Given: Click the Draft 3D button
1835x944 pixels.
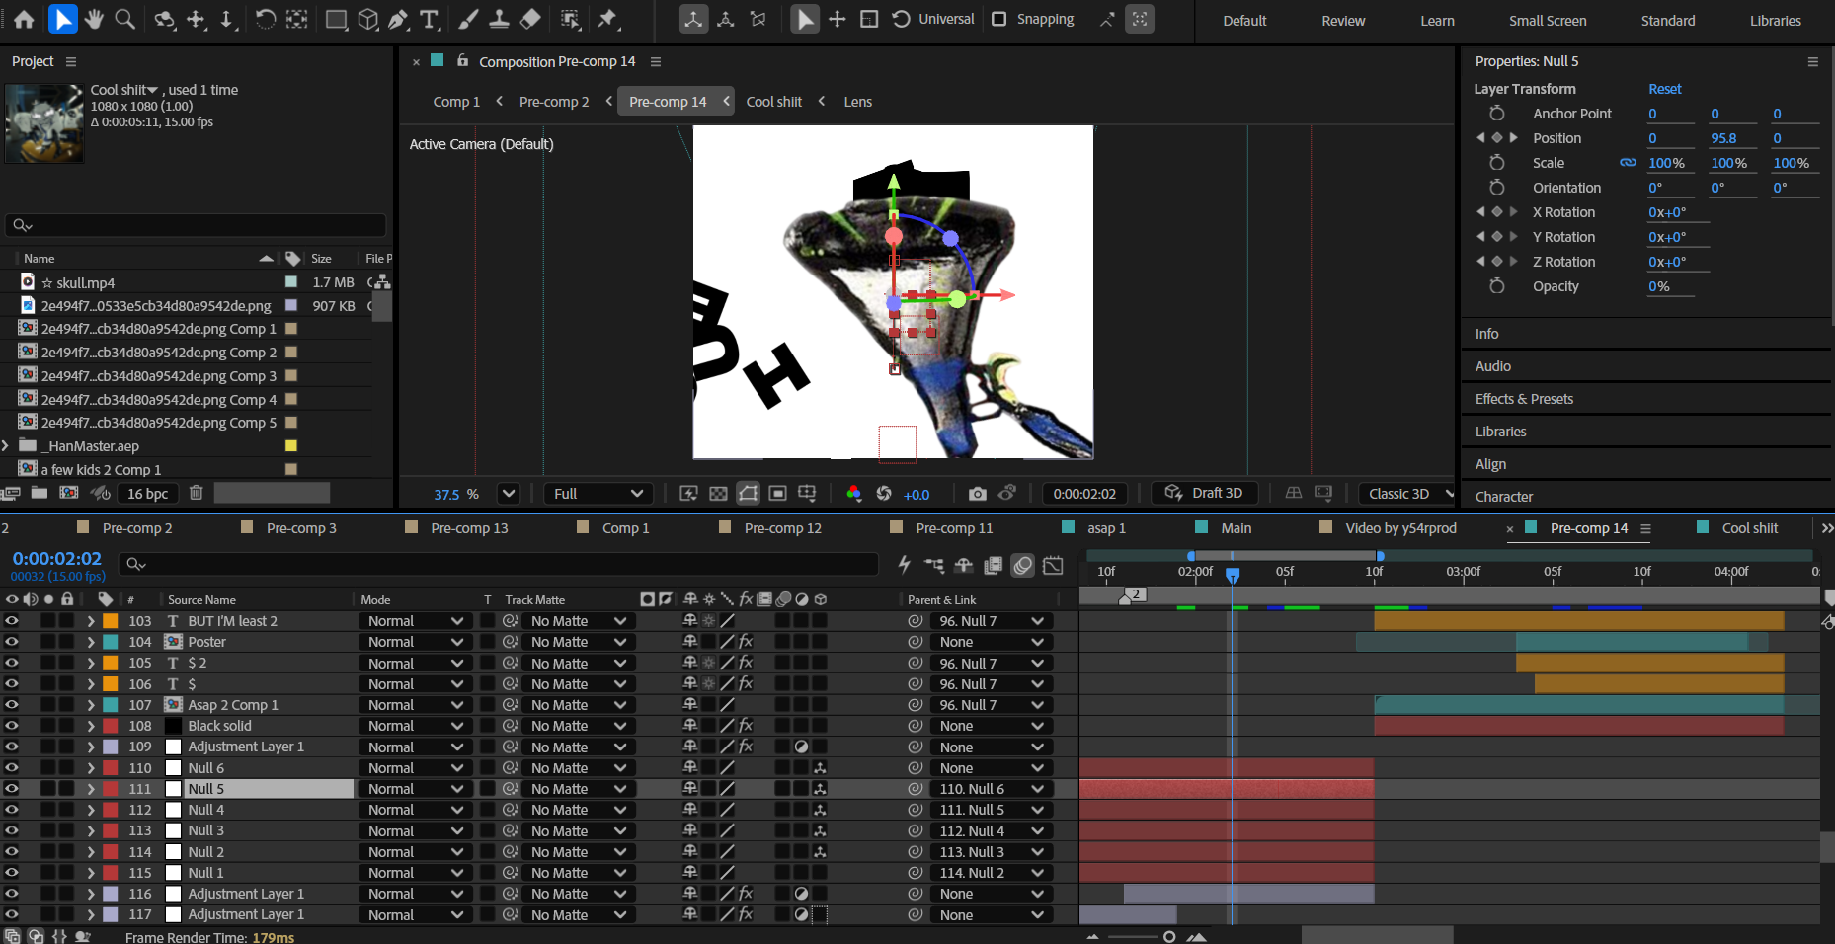Looking at the screenshot, I should tap(1204, 494).
